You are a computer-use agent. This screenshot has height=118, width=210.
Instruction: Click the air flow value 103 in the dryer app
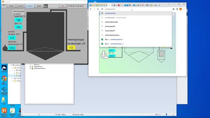point(12,38)
